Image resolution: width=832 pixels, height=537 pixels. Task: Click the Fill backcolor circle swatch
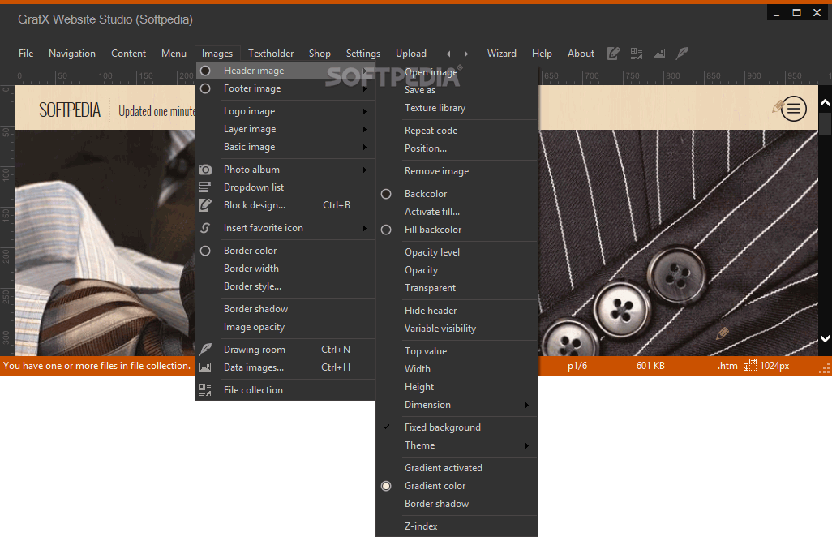[386, 230]
